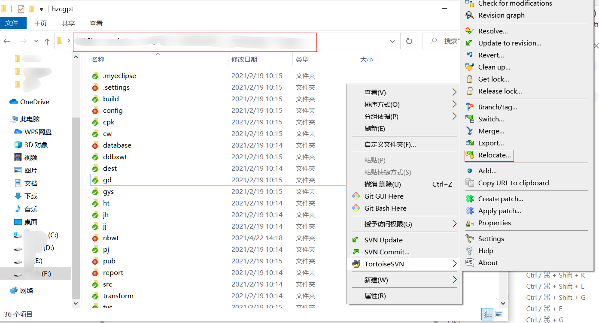Navigate up using the up-arrow button
The image size is (599, 323).
[47, 41]
